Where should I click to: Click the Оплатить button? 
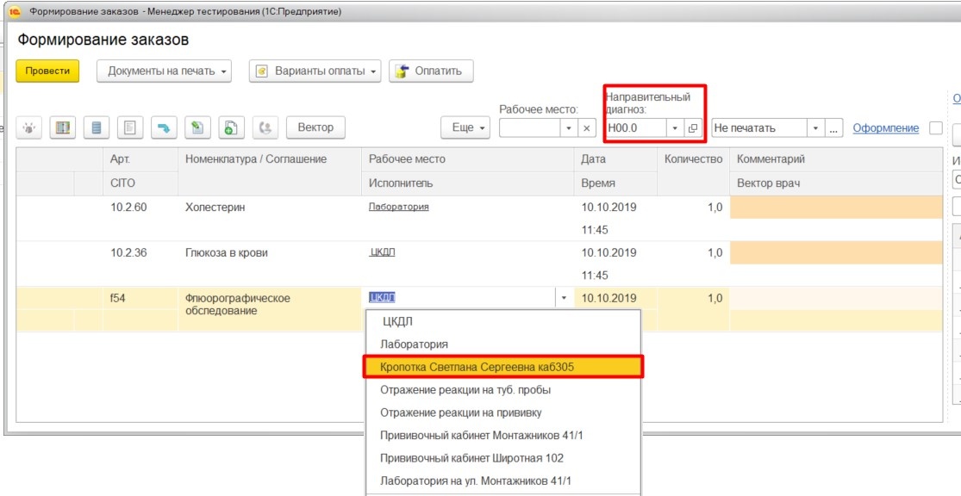(x=430, y=71)
